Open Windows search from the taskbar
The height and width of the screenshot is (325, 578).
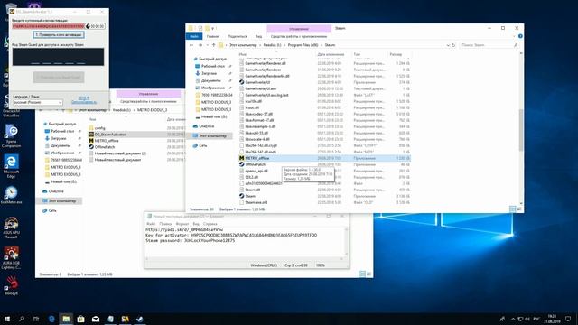coord(22,319)
